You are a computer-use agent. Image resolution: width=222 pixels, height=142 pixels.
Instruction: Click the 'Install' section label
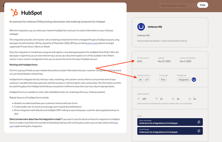pos(139,116)
